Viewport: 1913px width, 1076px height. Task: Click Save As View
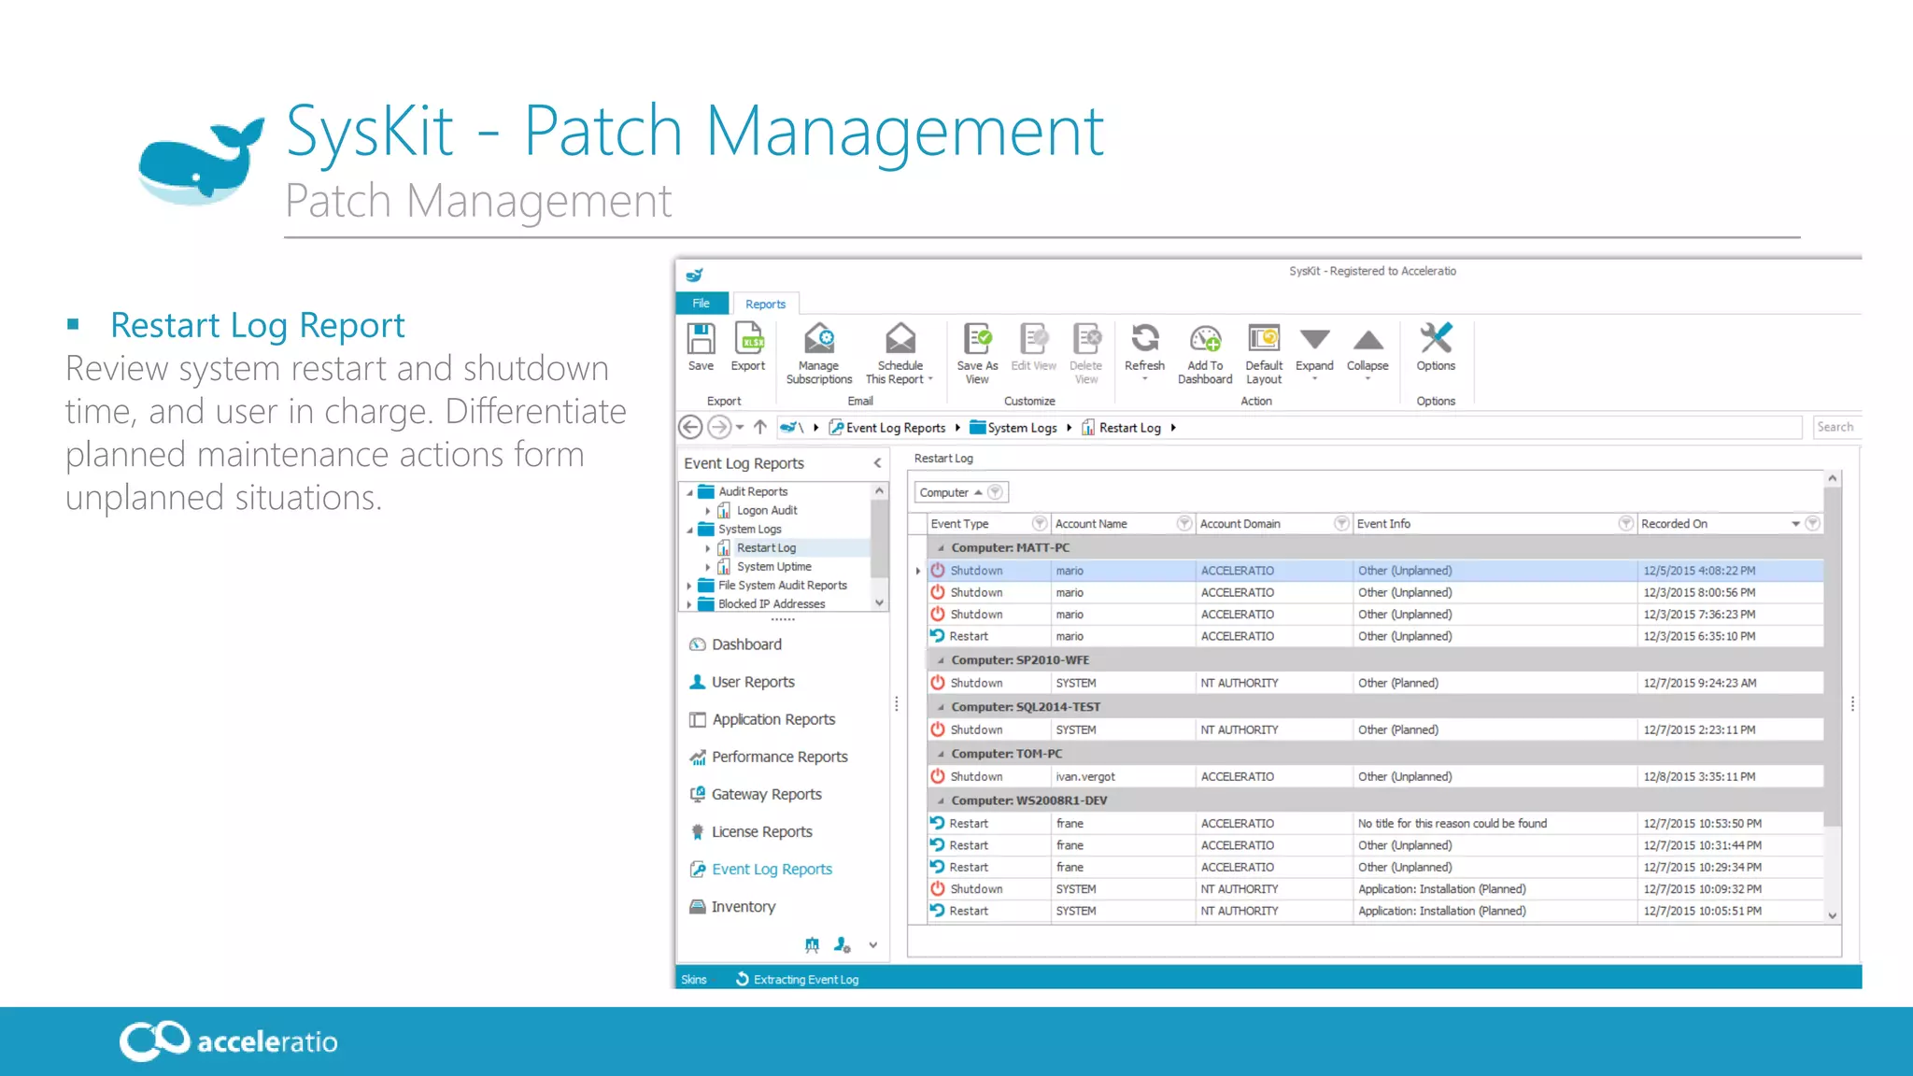pyautogui.click(x=977, y=353)
